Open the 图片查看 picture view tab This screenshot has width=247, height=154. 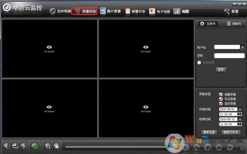[x=110, y=11]
